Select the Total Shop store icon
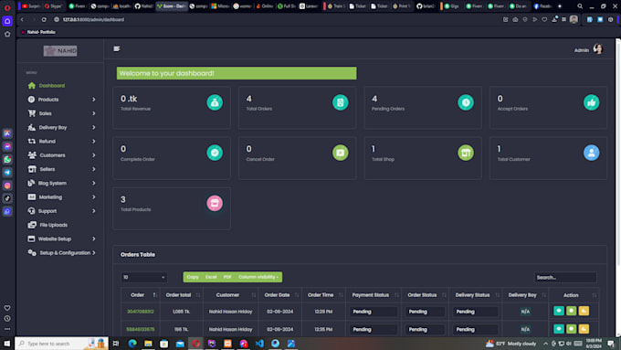Viewport: 621px width, 350px height. 466,153
